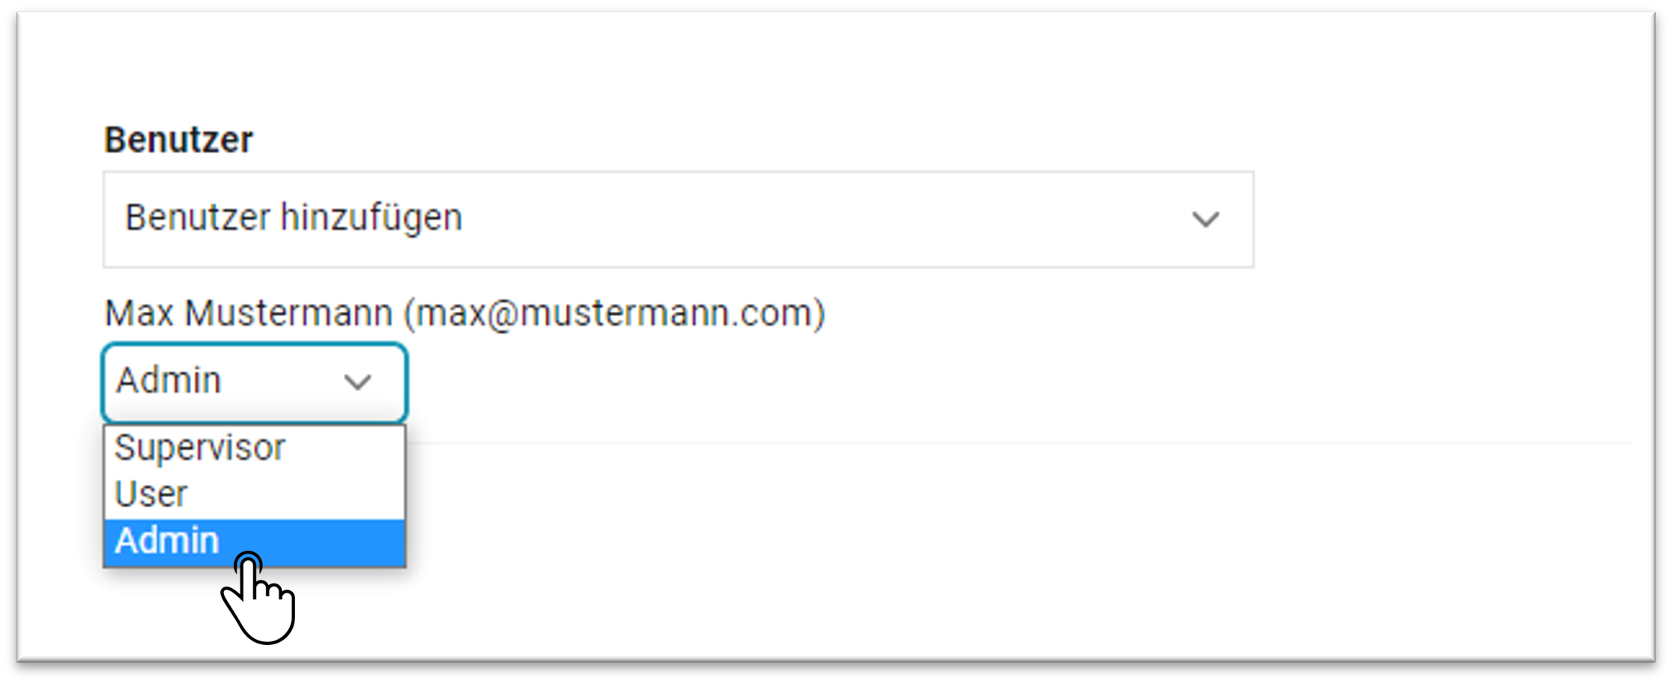Image resolution: width=1672 pixels, height=684 pixels.
Task: Open the Benutzer hinzufügen dropdown
Action: point(678,220)
